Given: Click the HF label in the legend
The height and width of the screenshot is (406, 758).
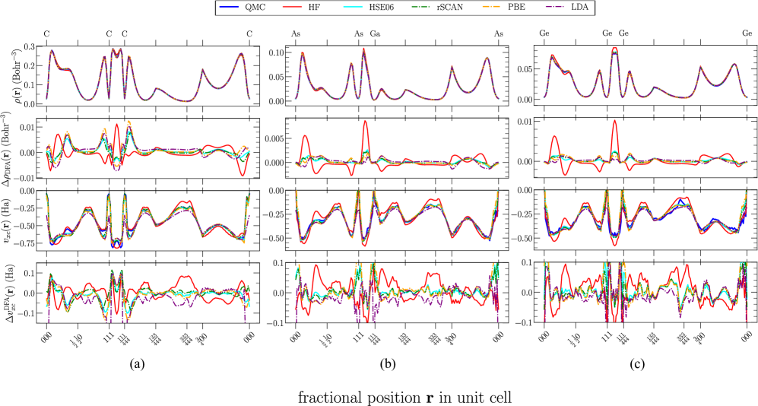Looking at the screenshot, I should click(314, 8).
